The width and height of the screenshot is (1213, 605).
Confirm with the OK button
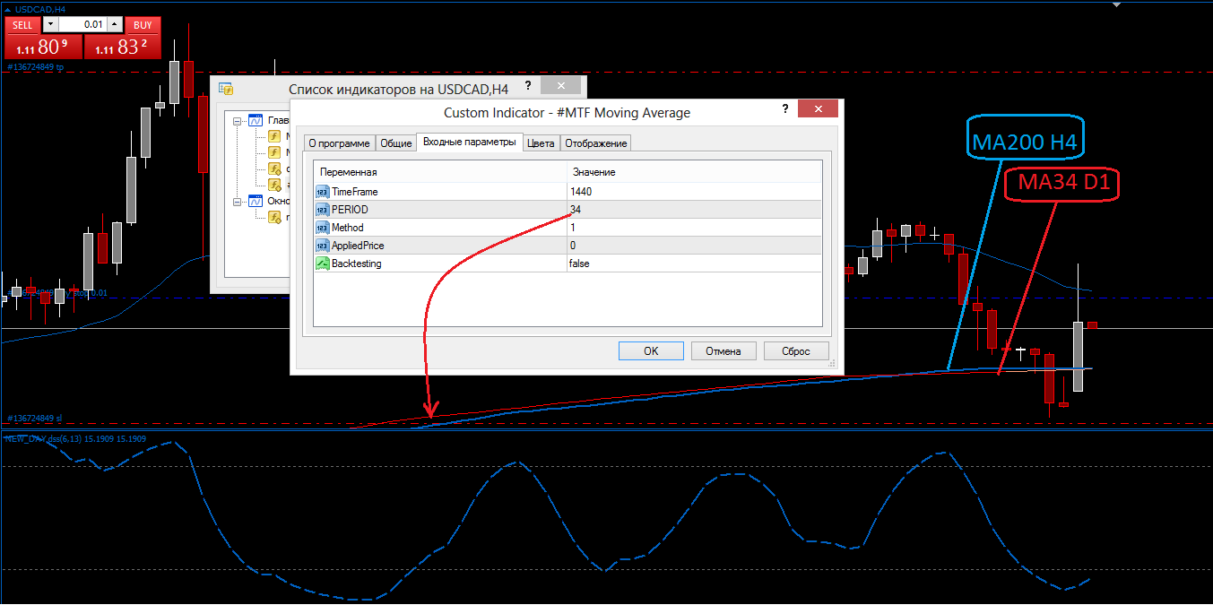click(651, 351)
